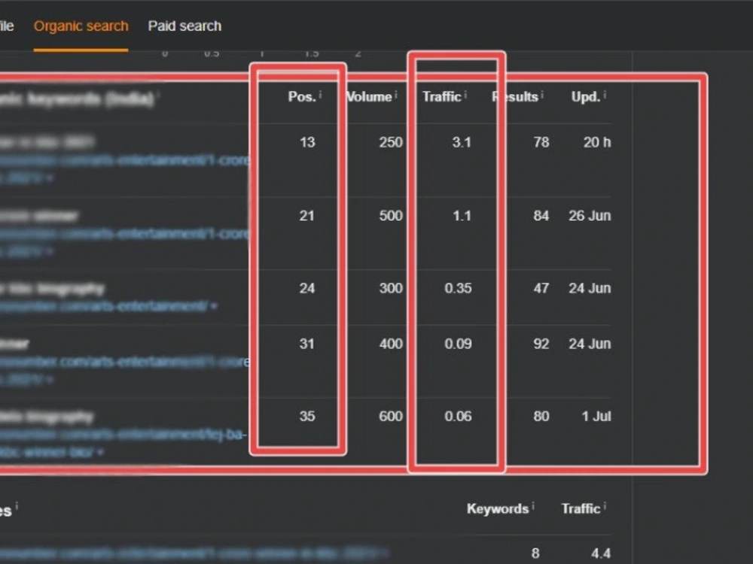Click the Keywords column header in lower table
This screenshot has width=753, height=564.
[498, 508]
